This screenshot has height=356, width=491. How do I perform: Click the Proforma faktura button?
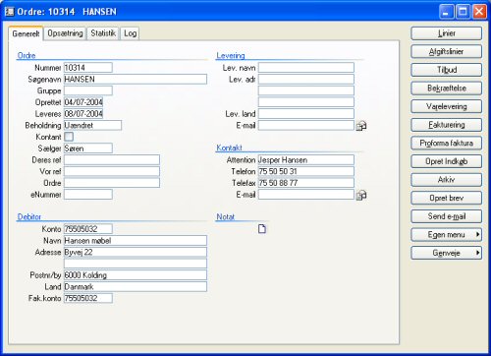pos(447,144)
